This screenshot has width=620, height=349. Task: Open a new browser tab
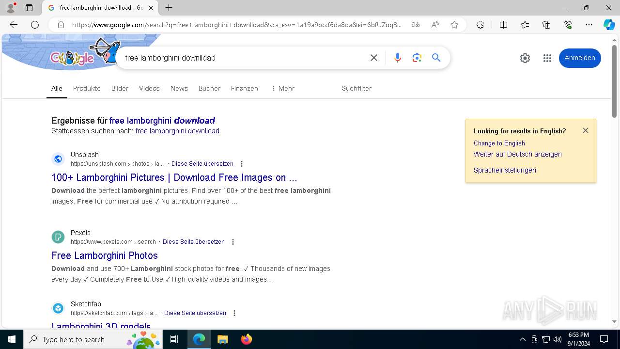click(169, 8)
